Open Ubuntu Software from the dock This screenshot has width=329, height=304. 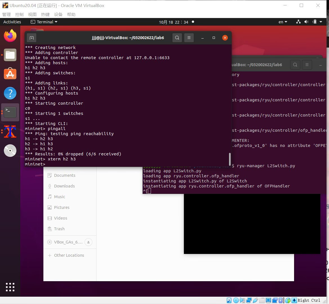tap(10, 74)
